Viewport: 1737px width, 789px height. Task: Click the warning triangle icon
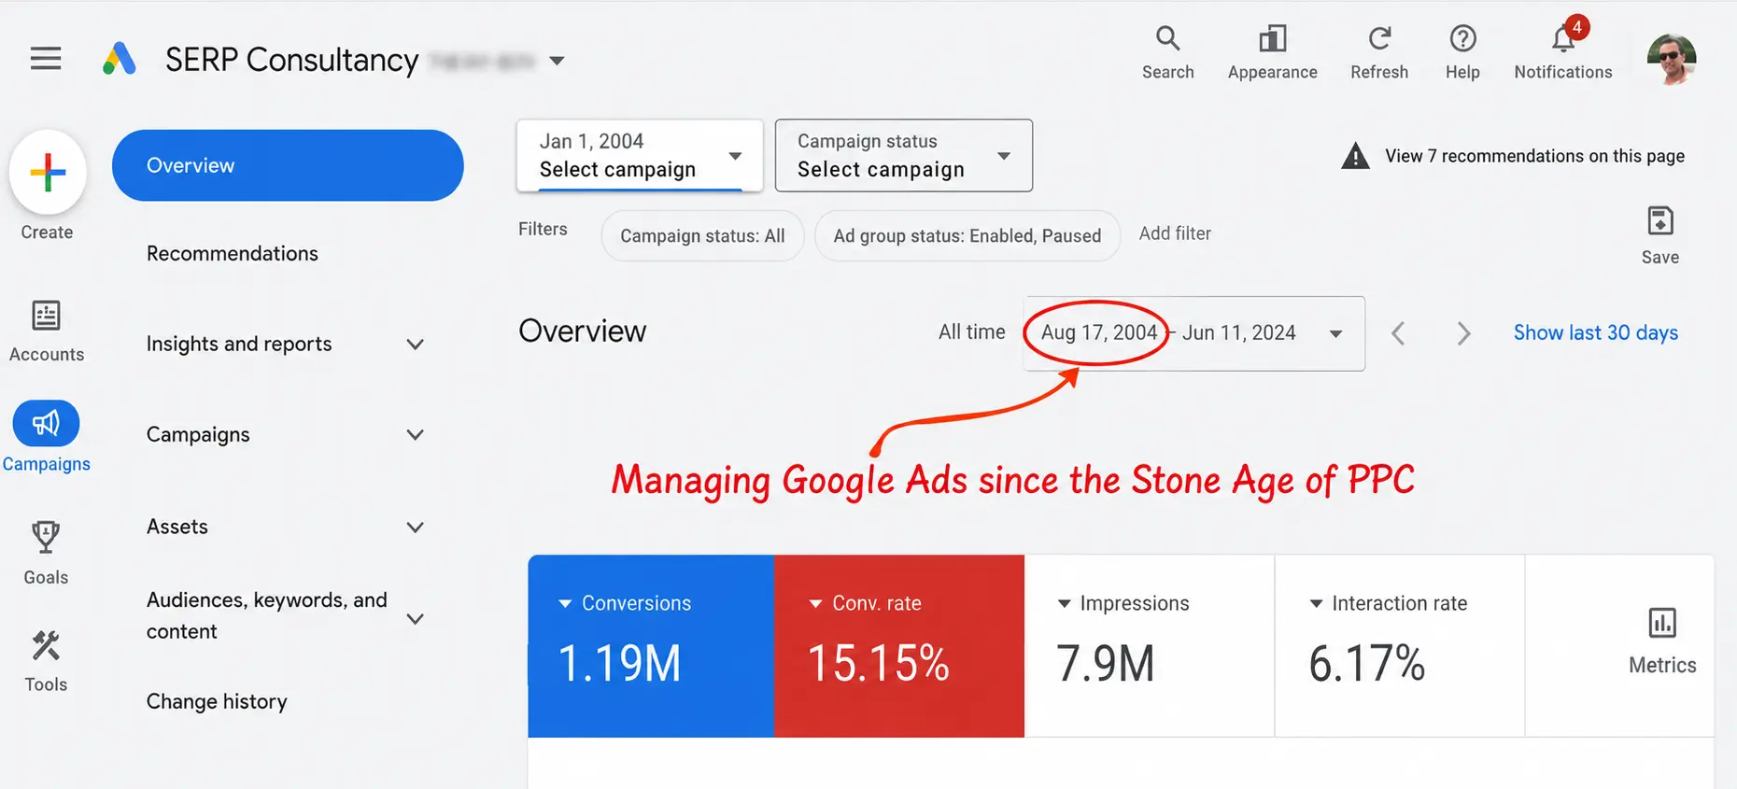pyautogui.click(x=1355, y=156)
